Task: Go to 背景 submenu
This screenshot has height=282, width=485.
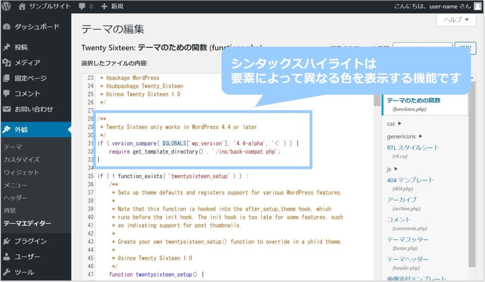Action: 9,211
